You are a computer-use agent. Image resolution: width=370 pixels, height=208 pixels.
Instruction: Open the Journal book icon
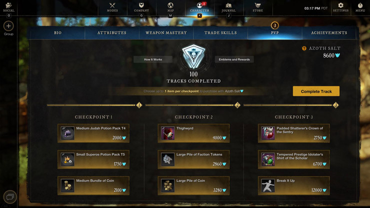[228, 5]
